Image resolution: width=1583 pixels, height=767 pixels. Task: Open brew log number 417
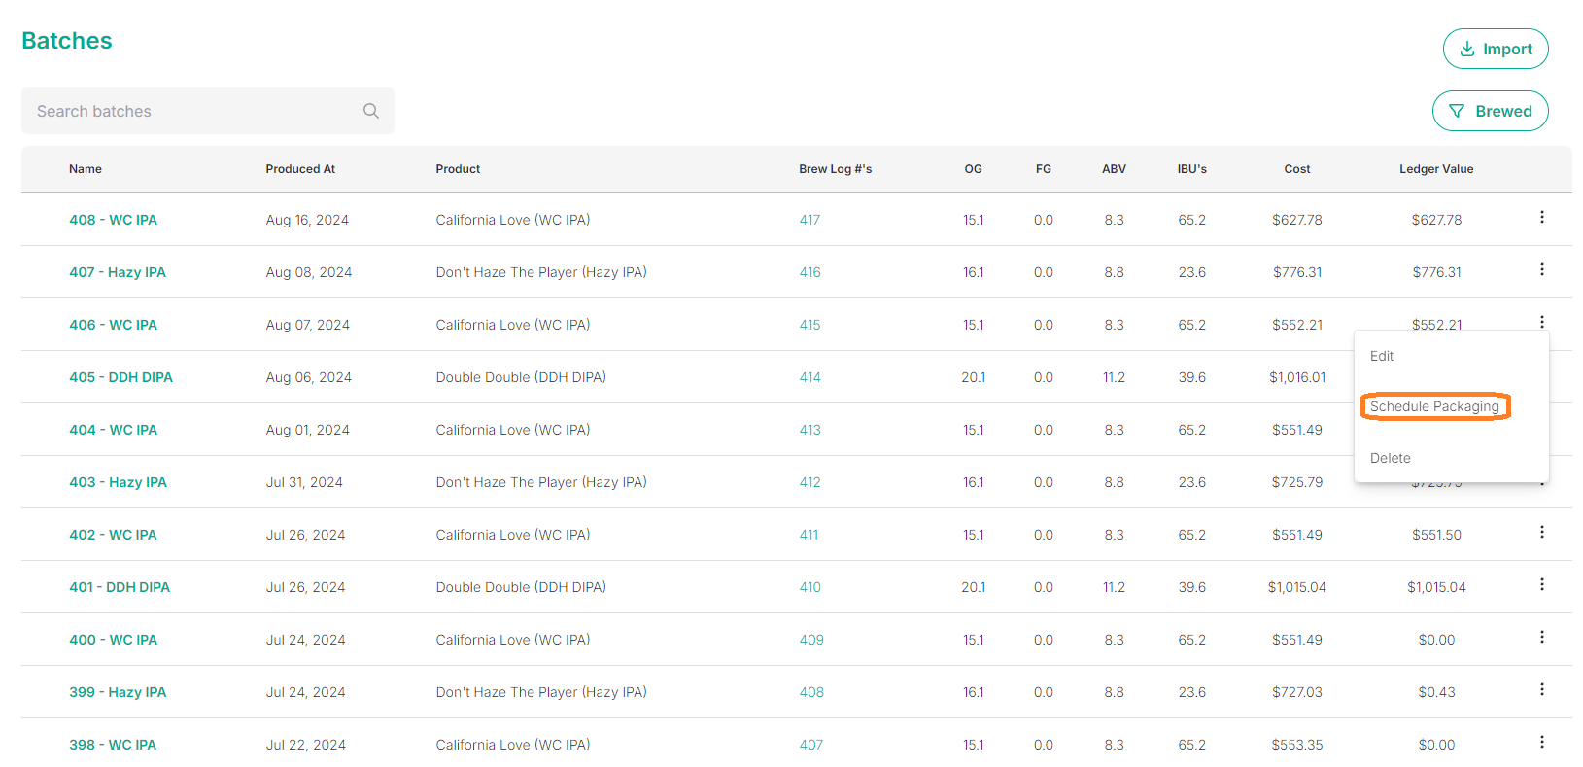809,220
